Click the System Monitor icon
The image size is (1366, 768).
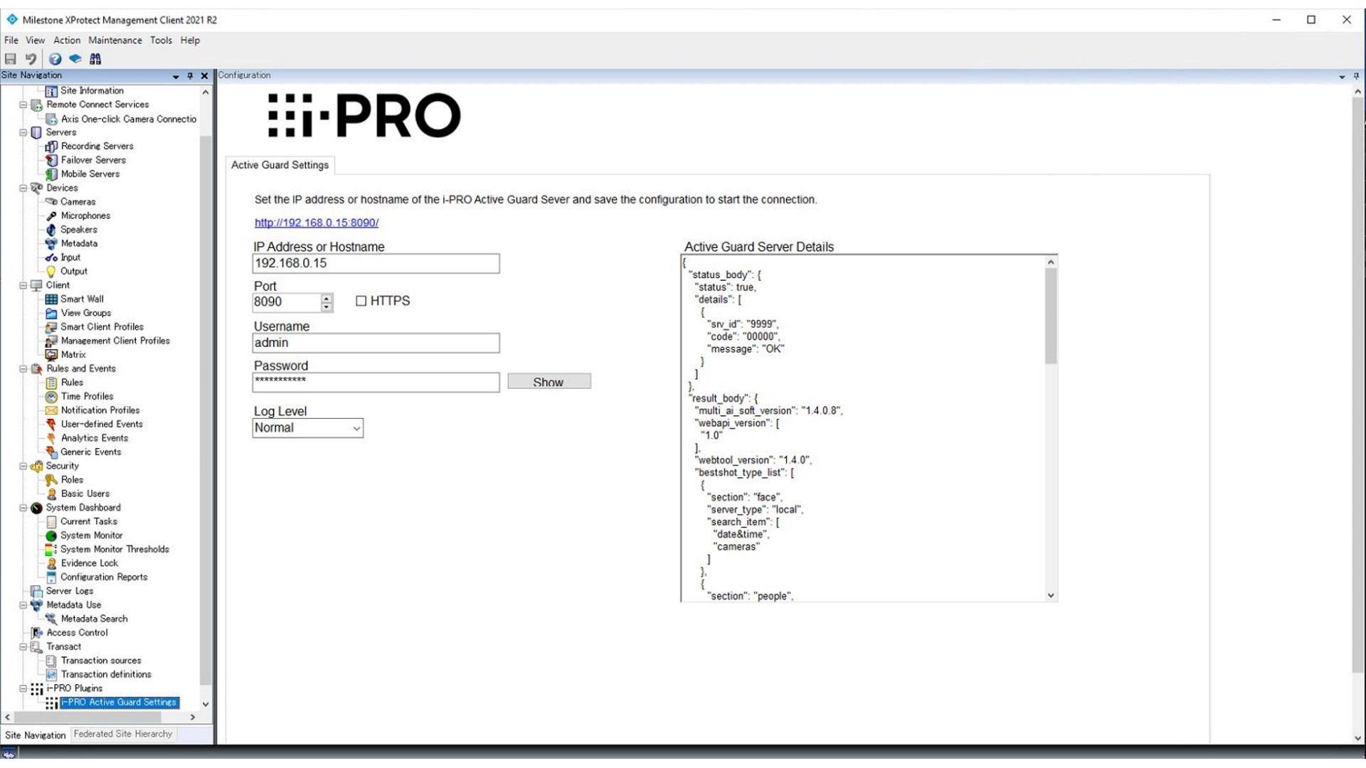(52, 535)
